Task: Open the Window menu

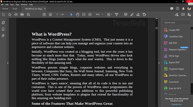Action: point(24,5)
